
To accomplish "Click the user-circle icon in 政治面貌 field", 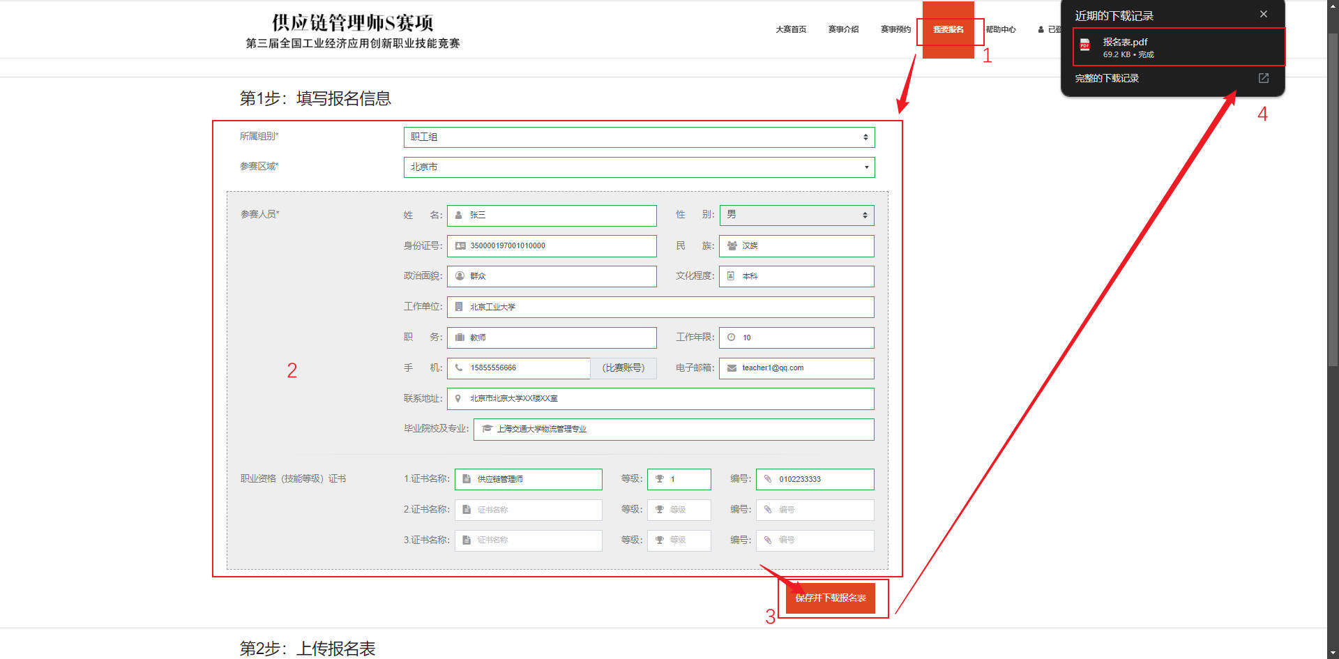I will [460, 276].
